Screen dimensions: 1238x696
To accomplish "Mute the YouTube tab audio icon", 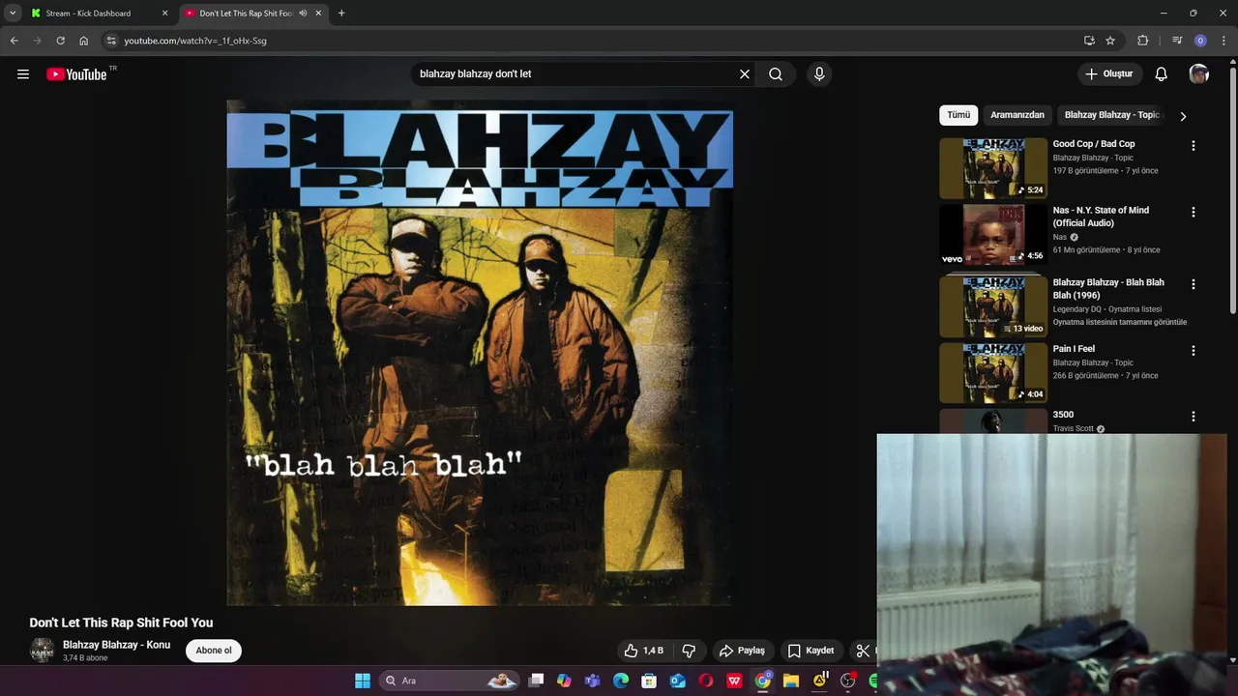I will click(x=303, y=14).
